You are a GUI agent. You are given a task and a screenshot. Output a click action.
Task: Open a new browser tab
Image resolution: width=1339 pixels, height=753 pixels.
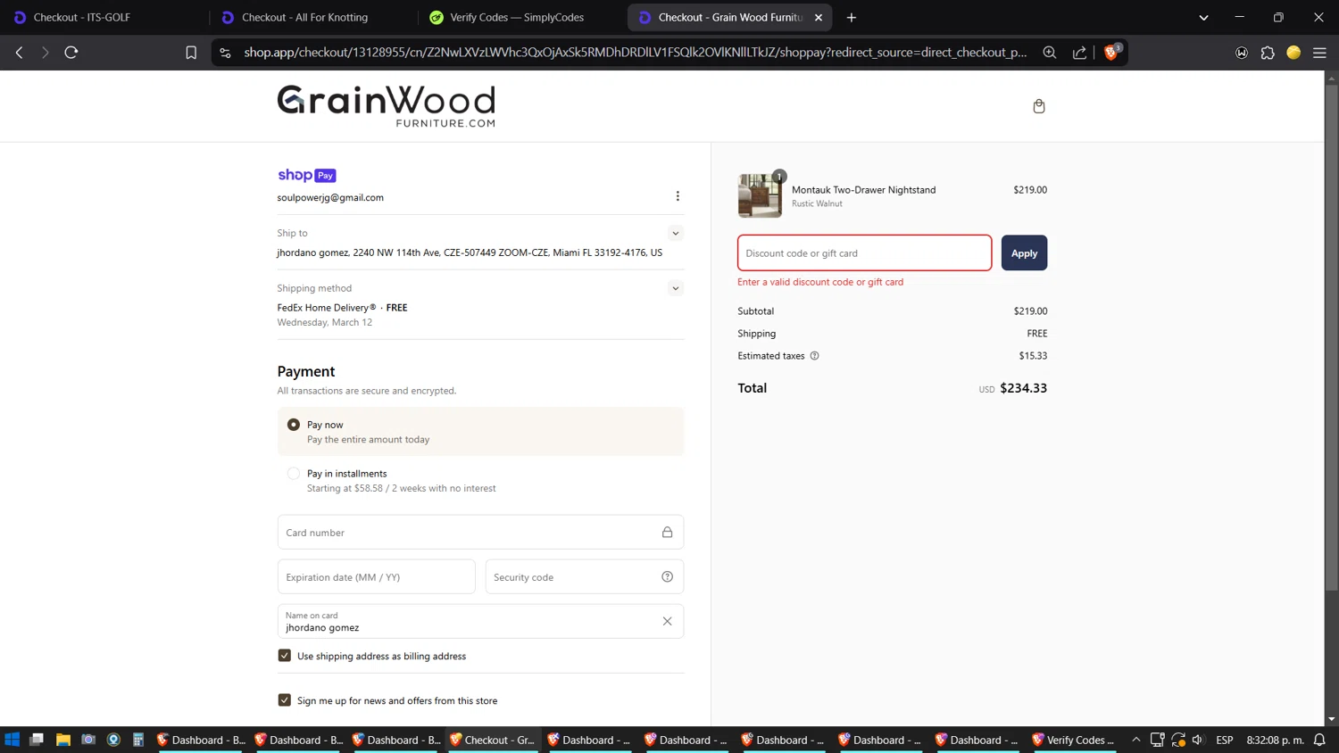pos(851,17)
